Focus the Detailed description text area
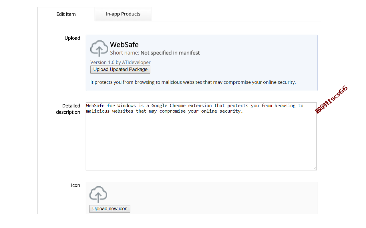The image size is (366, 228). [x=201, y=137]
